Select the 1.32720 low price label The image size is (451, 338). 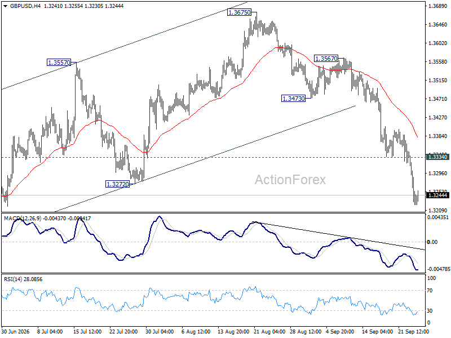[118, 184]
